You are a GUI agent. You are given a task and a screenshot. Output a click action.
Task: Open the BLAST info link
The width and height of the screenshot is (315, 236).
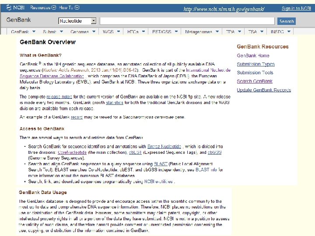point(206,170)
